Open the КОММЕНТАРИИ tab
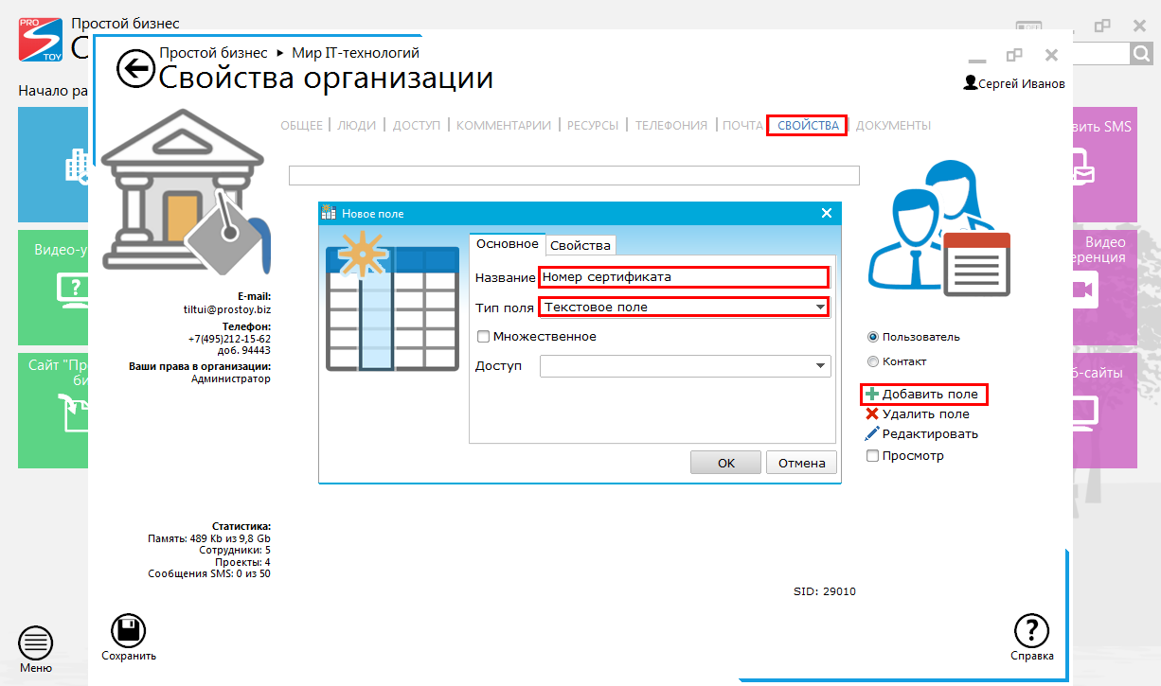The image size is (1161, 686). [x=504, y=125]
